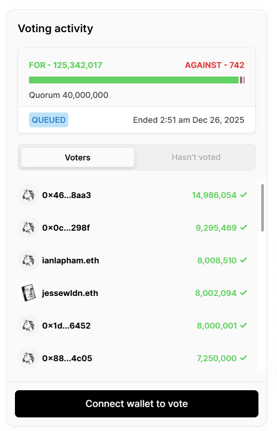This screenshot has height=431, width=277.
Task: Open jessewldn.eth's profile picture
Action: point(28,293)
